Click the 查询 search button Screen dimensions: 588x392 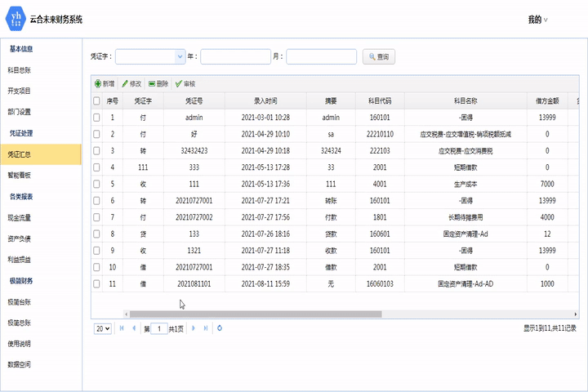[380, 56]
